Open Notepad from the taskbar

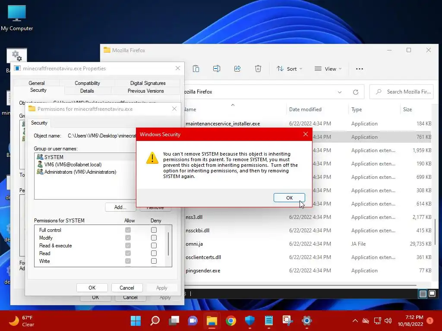coord(268,321)
